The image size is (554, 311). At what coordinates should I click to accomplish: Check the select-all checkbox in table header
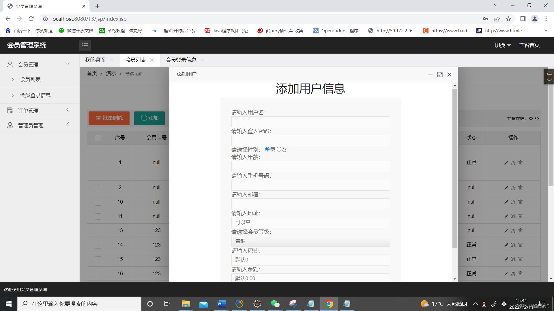[x=98, y=138]
